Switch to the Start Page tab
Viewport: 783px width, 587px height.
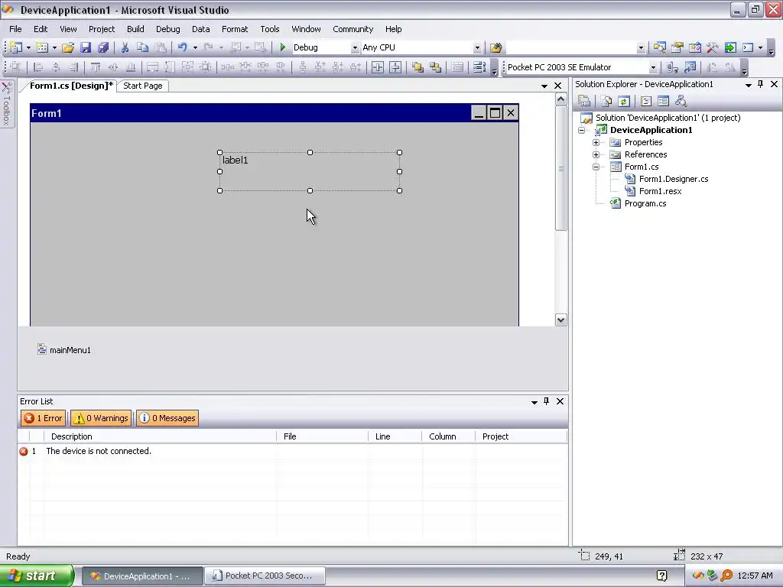[x=143, y=86]
